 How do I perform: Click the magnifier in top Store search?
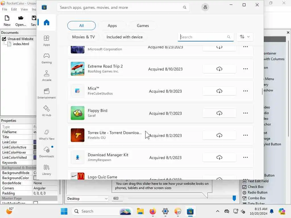click(x=185, y=7)
